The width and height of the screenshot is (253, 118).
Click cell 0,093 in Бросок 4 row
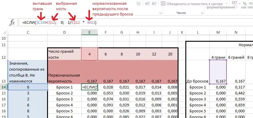[x=105, y=105]
